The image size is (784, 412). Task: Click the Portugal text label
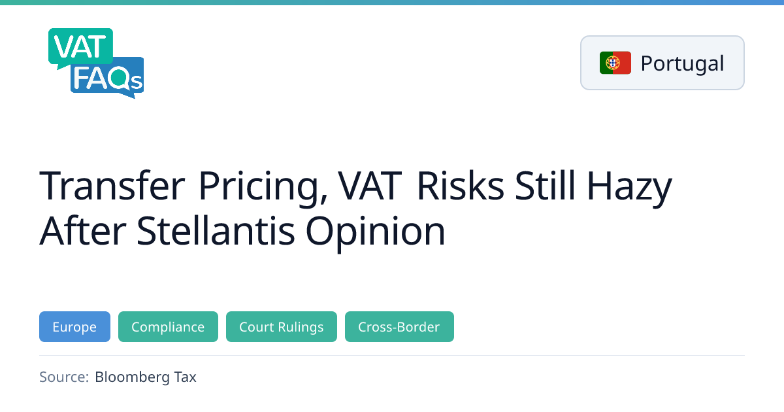tap(682, 63)
